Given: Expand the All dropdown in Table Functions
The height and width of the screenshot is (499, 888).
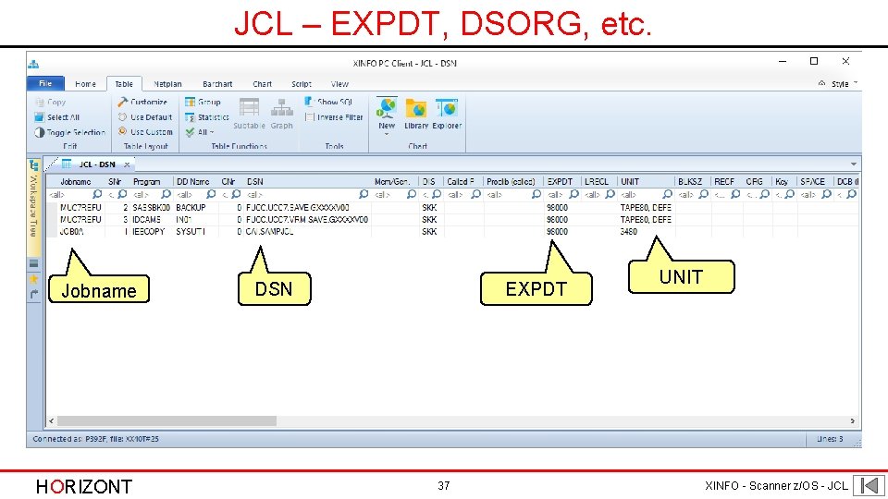Looking at the screenshot, I should [x=200, y=132].
